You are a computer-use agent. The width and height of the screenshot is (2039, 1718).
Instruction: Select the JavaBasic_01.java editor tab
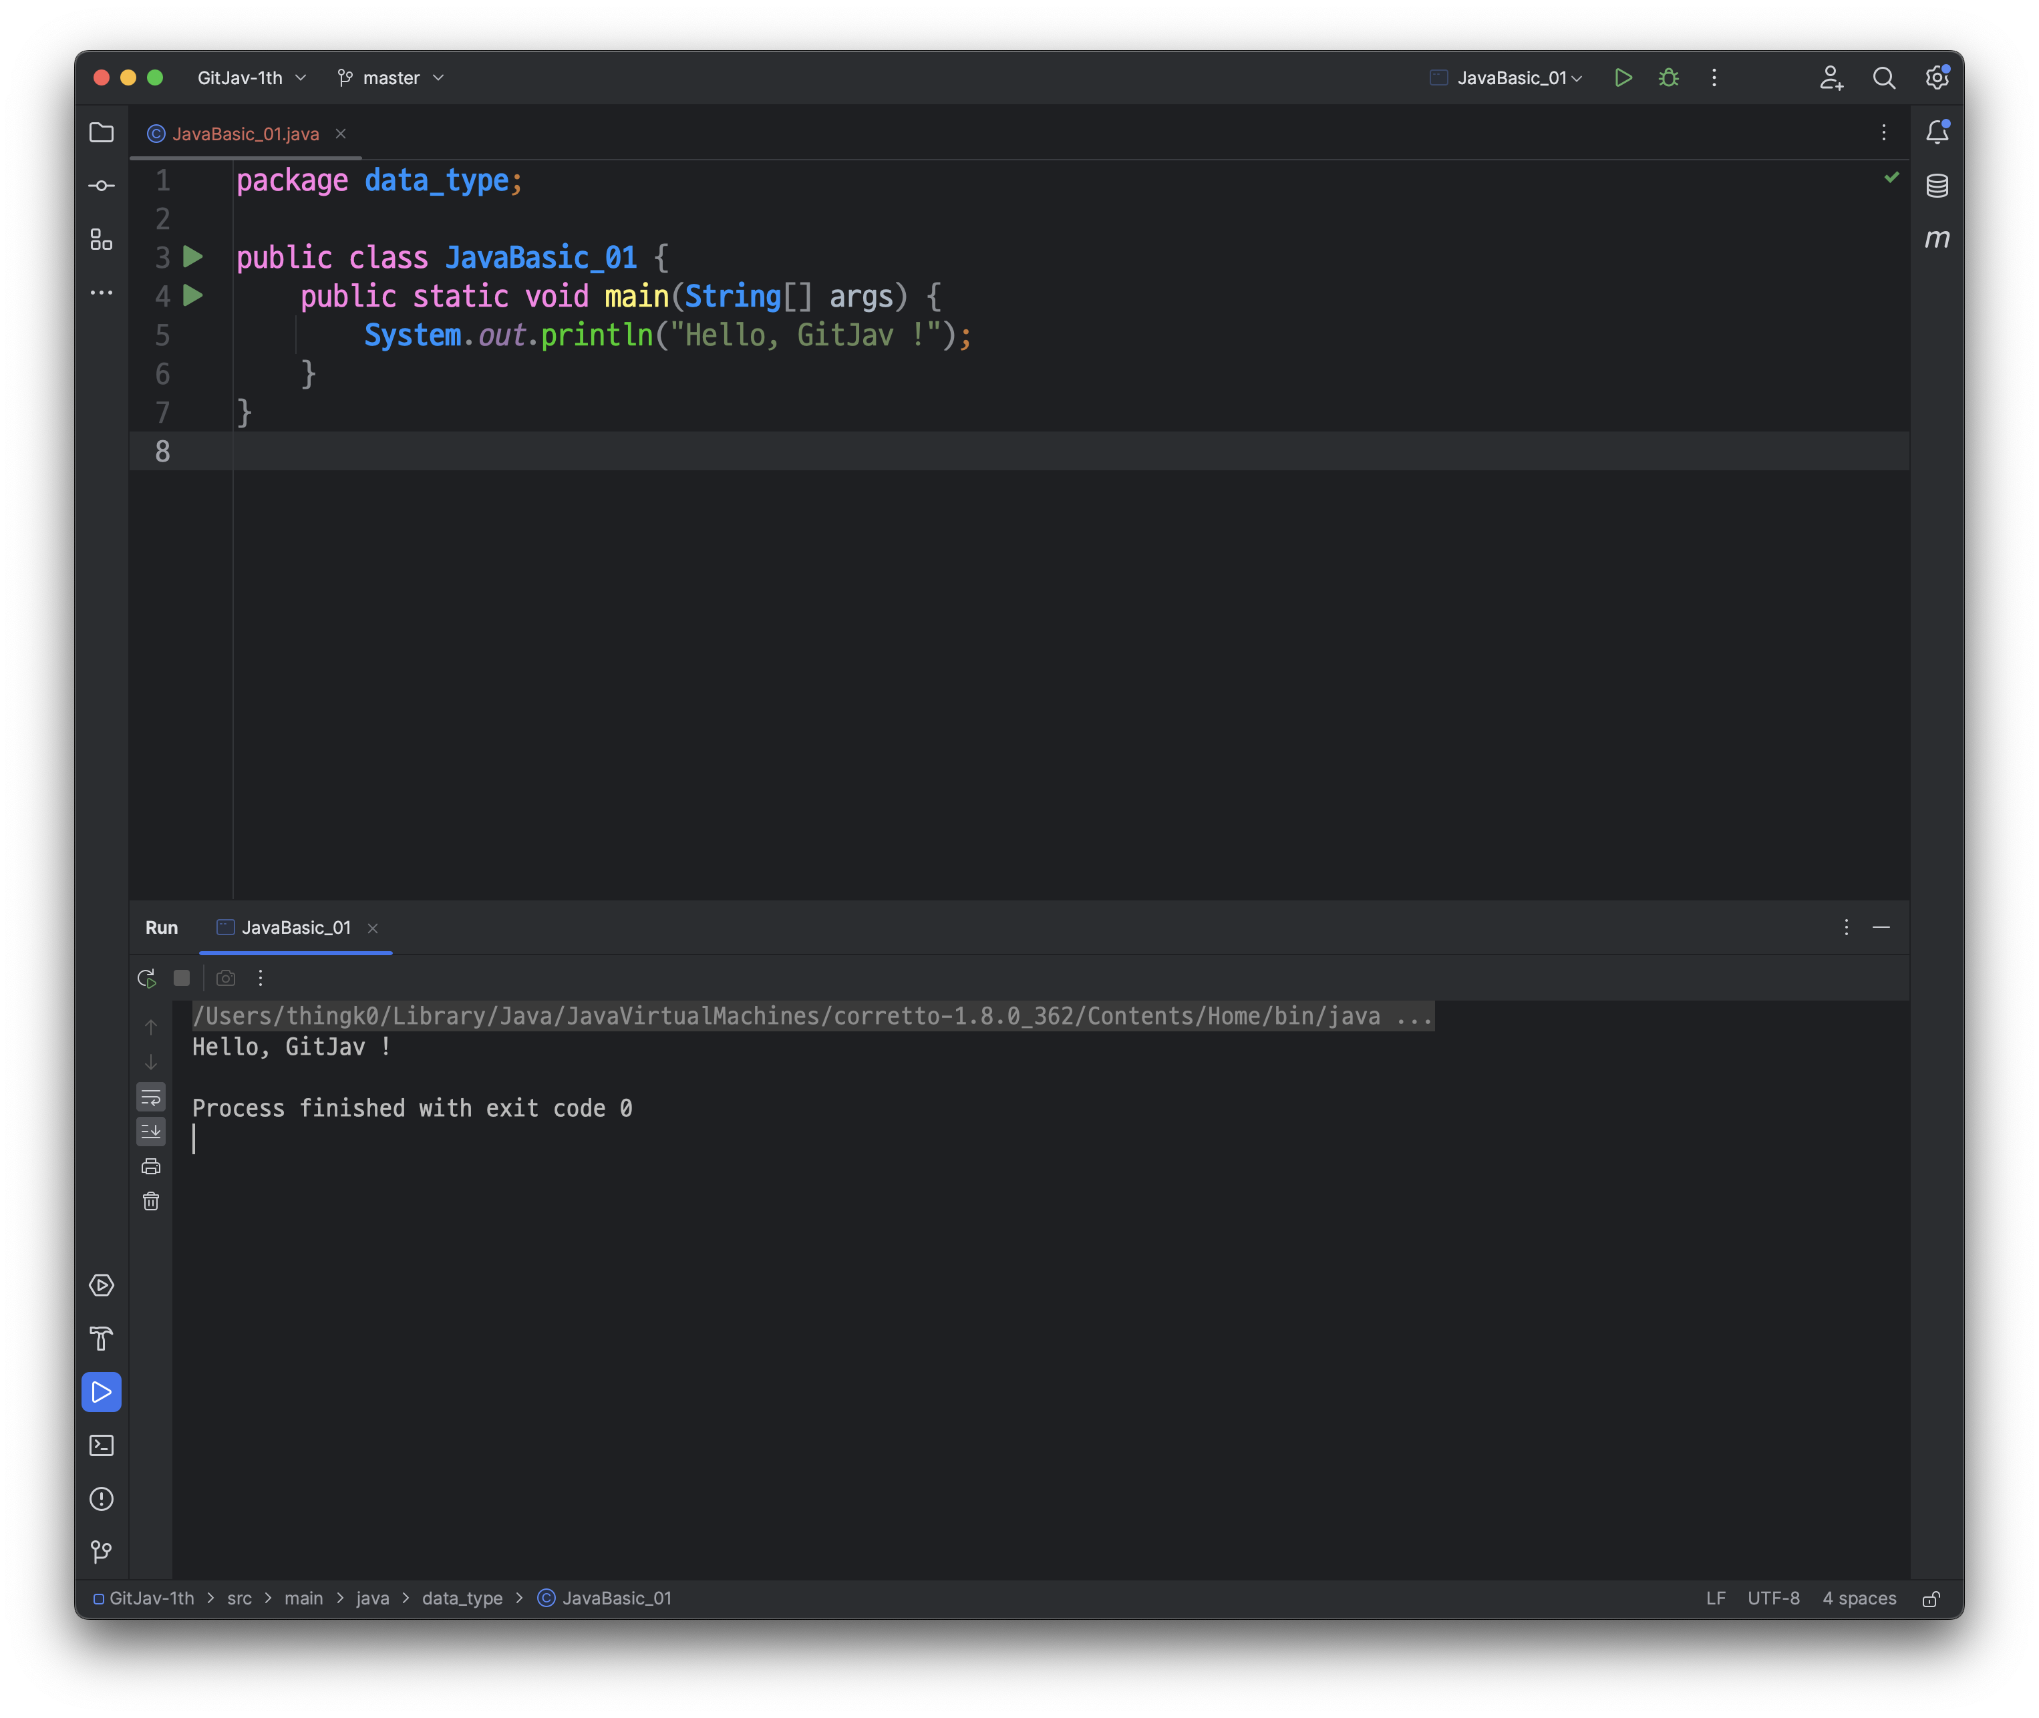pos(245,134)
